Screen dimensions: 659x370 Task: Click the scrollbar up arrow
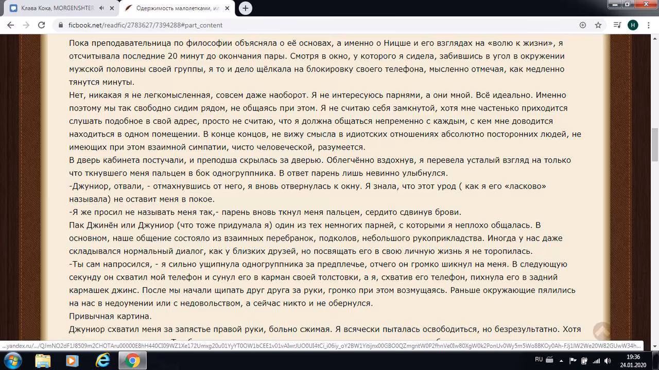655,39
